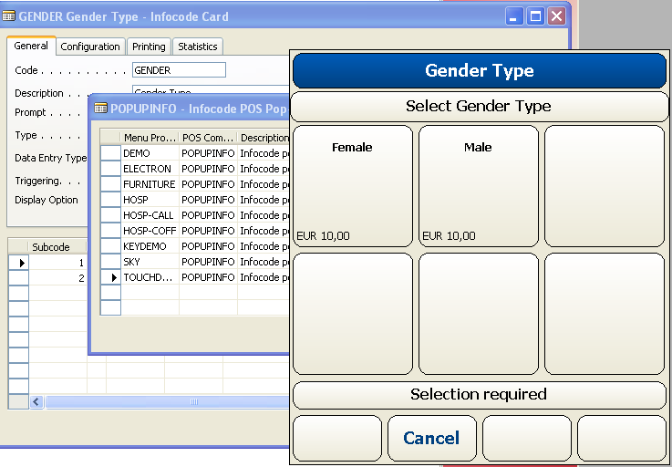This screenshot has width=672, height=467.
Task: Select the HOSP-COFF menu profile row
Action: click(150, 231)
